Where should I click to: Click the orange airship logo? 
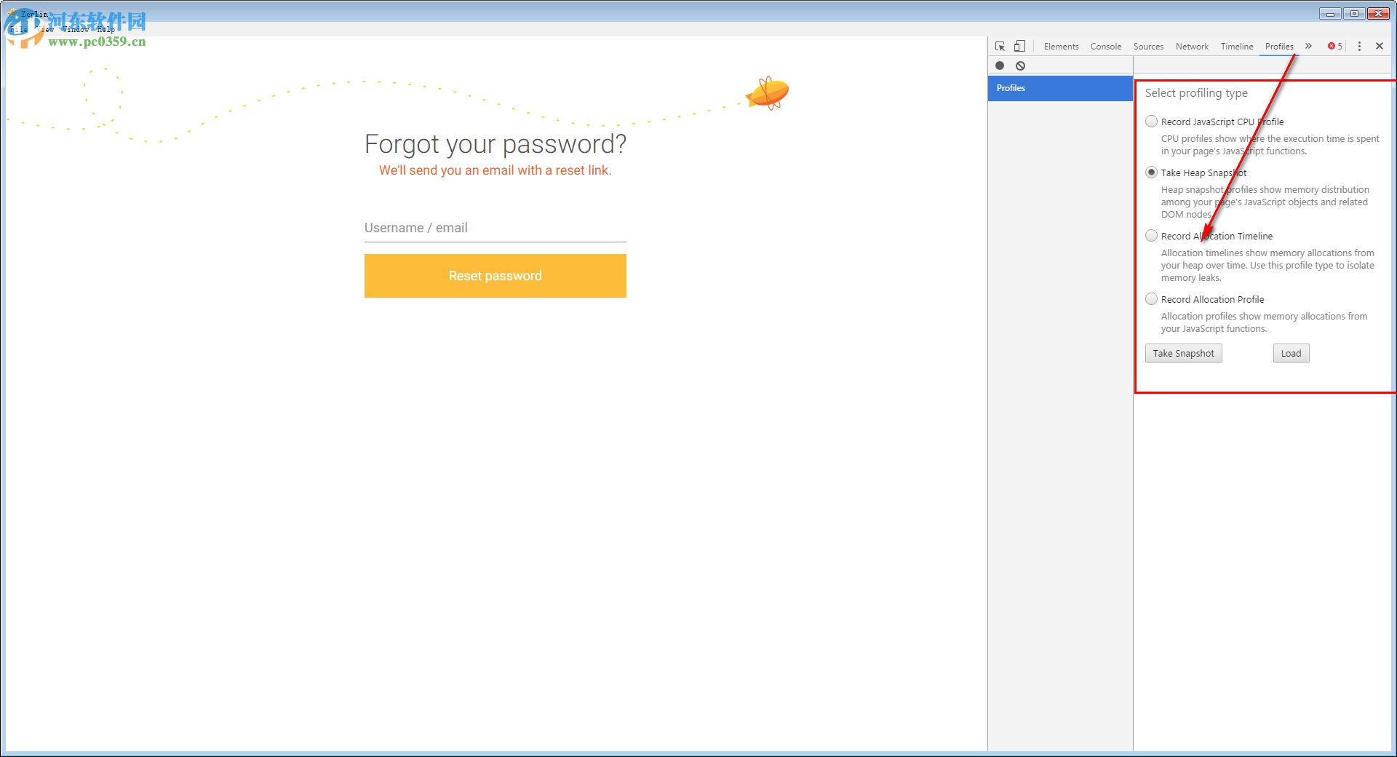point(768,93)
